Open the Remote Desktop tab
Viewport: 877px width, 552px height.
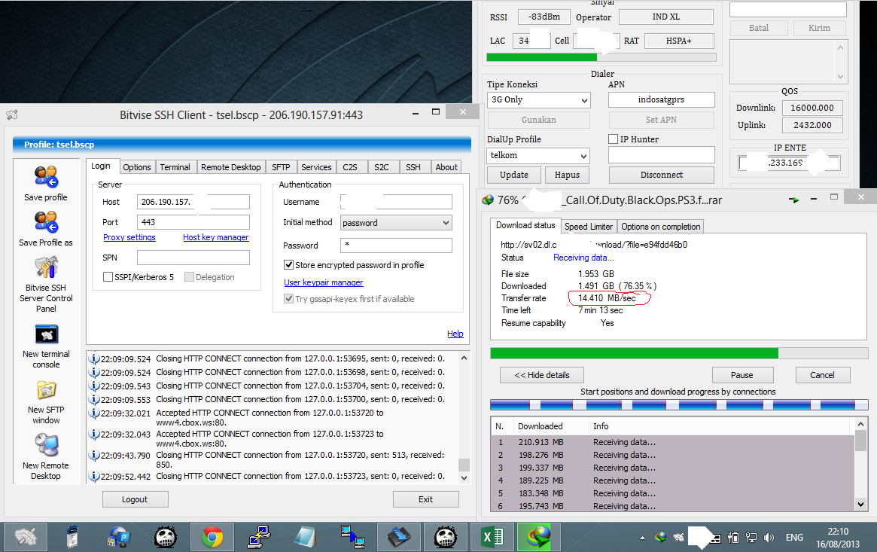click(231, 167)
